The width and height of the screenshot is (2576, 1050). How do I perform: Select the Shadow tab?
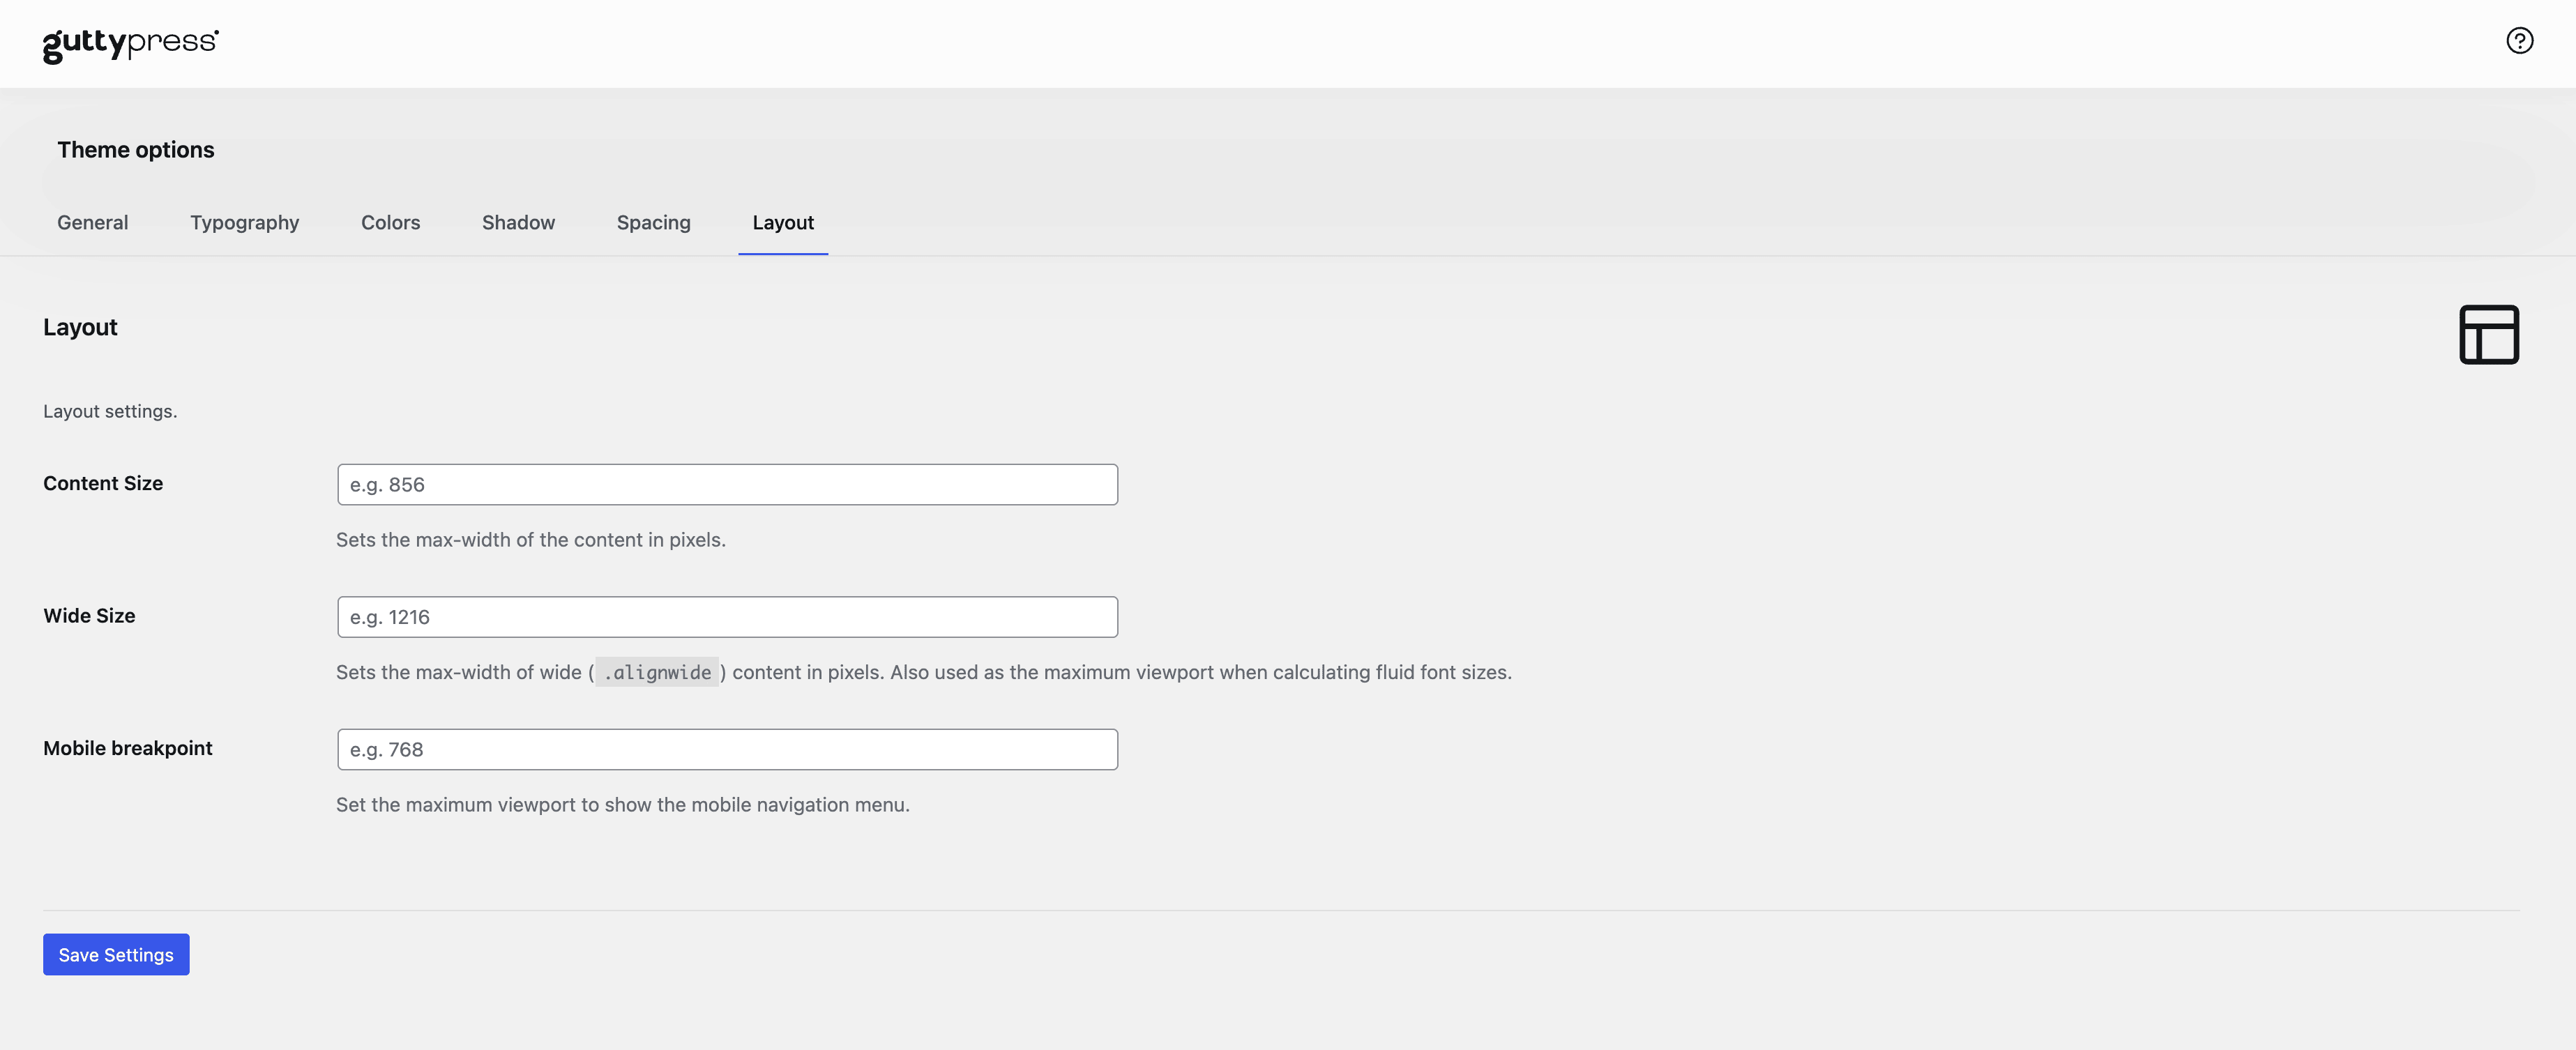coord(518,222)
